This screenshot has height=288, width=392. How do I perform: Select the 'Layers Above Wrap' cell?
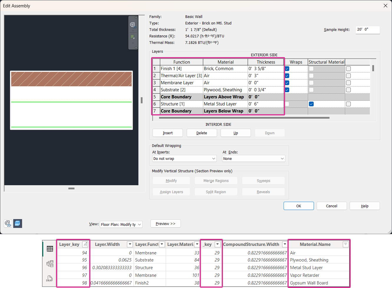coord(225,97)
